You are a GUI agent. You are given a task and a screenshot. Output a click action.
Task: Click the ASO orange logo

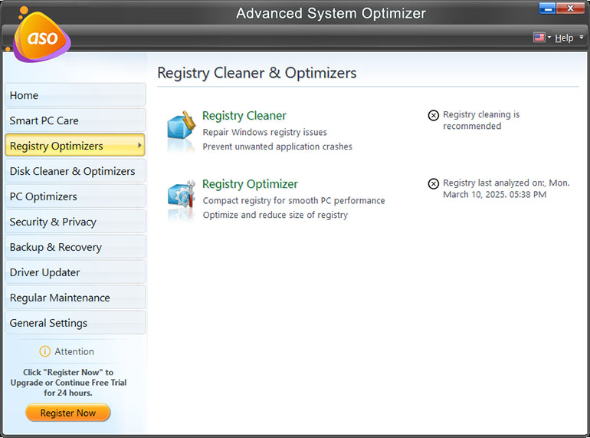pos(41,36)
